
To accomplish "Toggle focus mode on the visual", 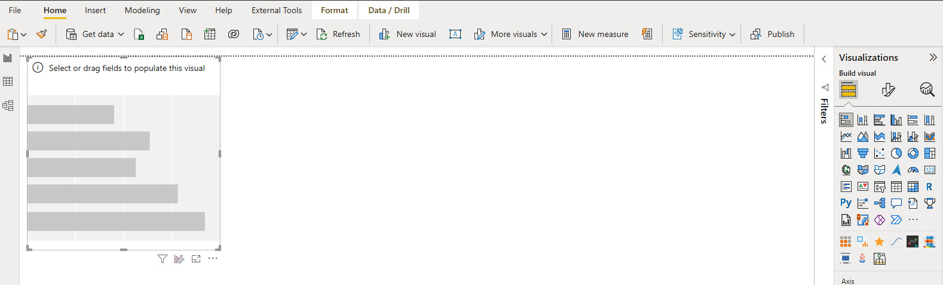I will (x=196, y=259).
